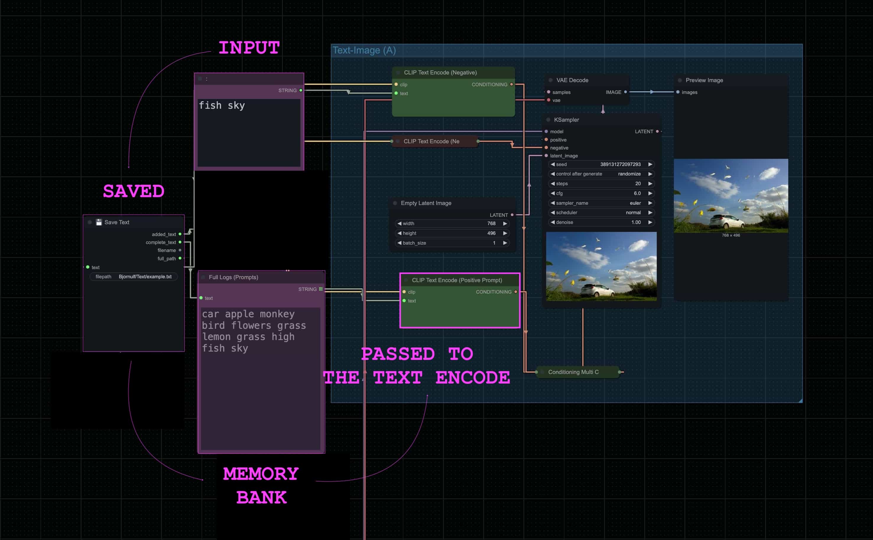Click the added_text output socket on Save Text

pos(180,234)
